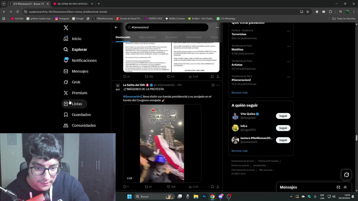Open Condiciones de Servicio link
This screenshot has width=358, height=201.
click(x=243, y=161)
